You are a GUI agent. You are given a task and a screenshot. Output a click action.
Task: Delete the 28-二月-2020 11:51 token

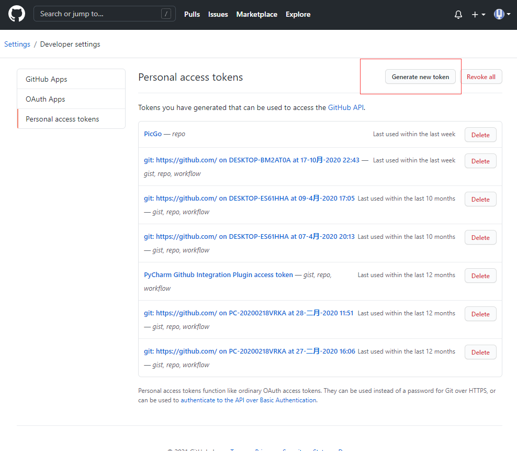[480, 314]
